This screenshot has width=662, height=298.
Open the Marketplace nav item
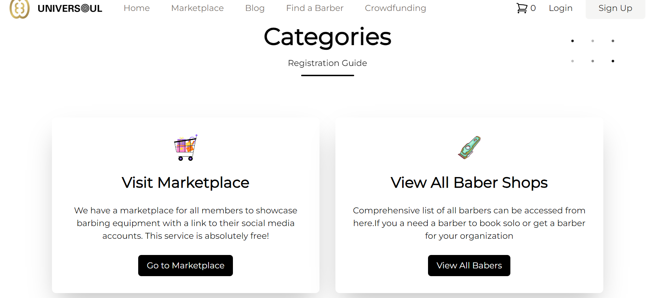click(x=197, y=8)
